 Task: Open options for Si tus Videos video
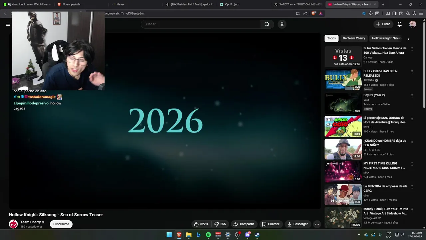pyautogui.click(x=412, y=49)
